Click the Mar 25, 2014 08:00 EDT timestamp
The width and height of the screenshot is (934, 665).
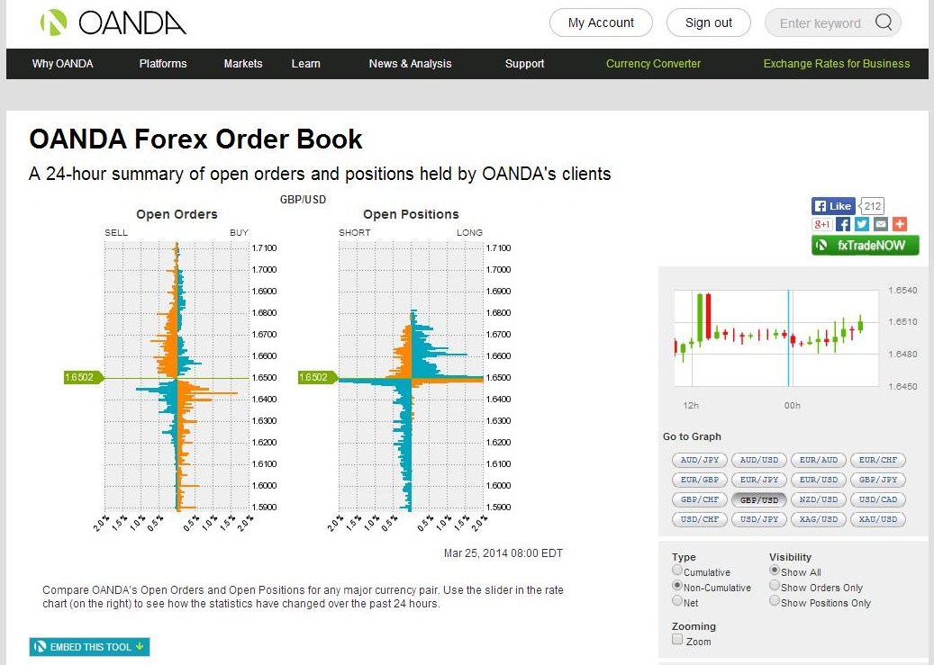coord(503,553)
